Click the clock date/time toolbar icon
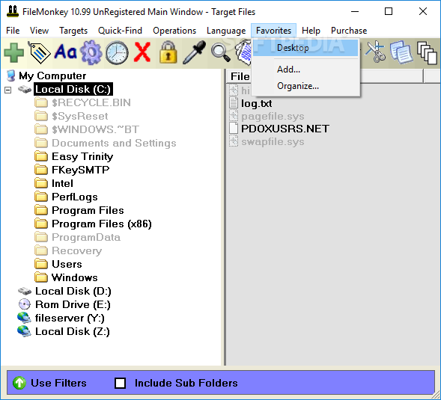This screenshot has height=400, width=441. tap(117, 53)
